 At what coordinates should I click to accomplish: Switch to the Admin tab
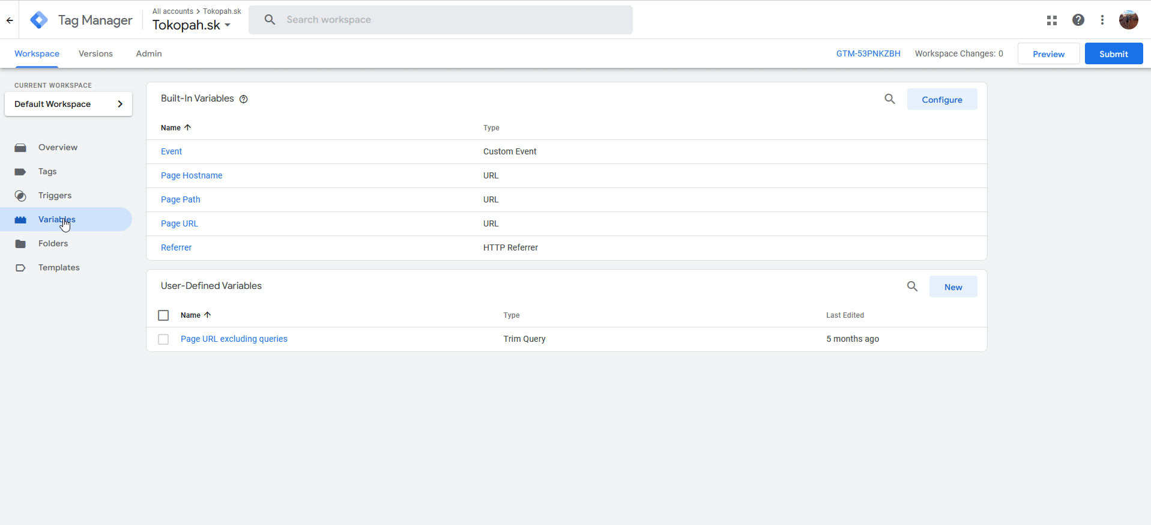point(149,53)
